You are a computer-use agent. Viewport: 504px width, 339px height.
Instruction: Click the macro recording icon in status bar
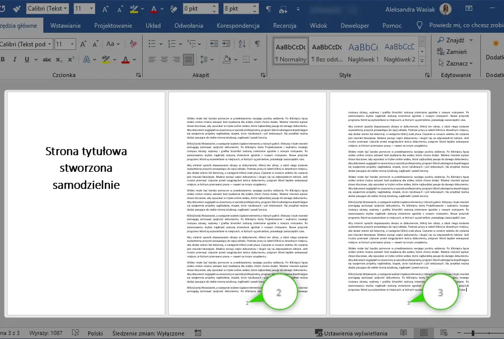coord(198,333)
